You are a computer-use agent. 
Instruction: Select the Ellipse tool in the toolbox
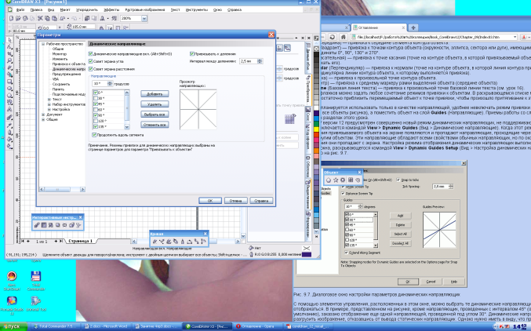click(9, 89)
